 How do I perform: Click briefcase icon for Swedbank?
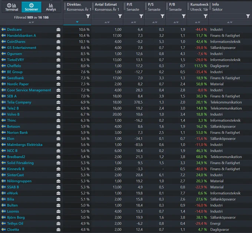59,78
